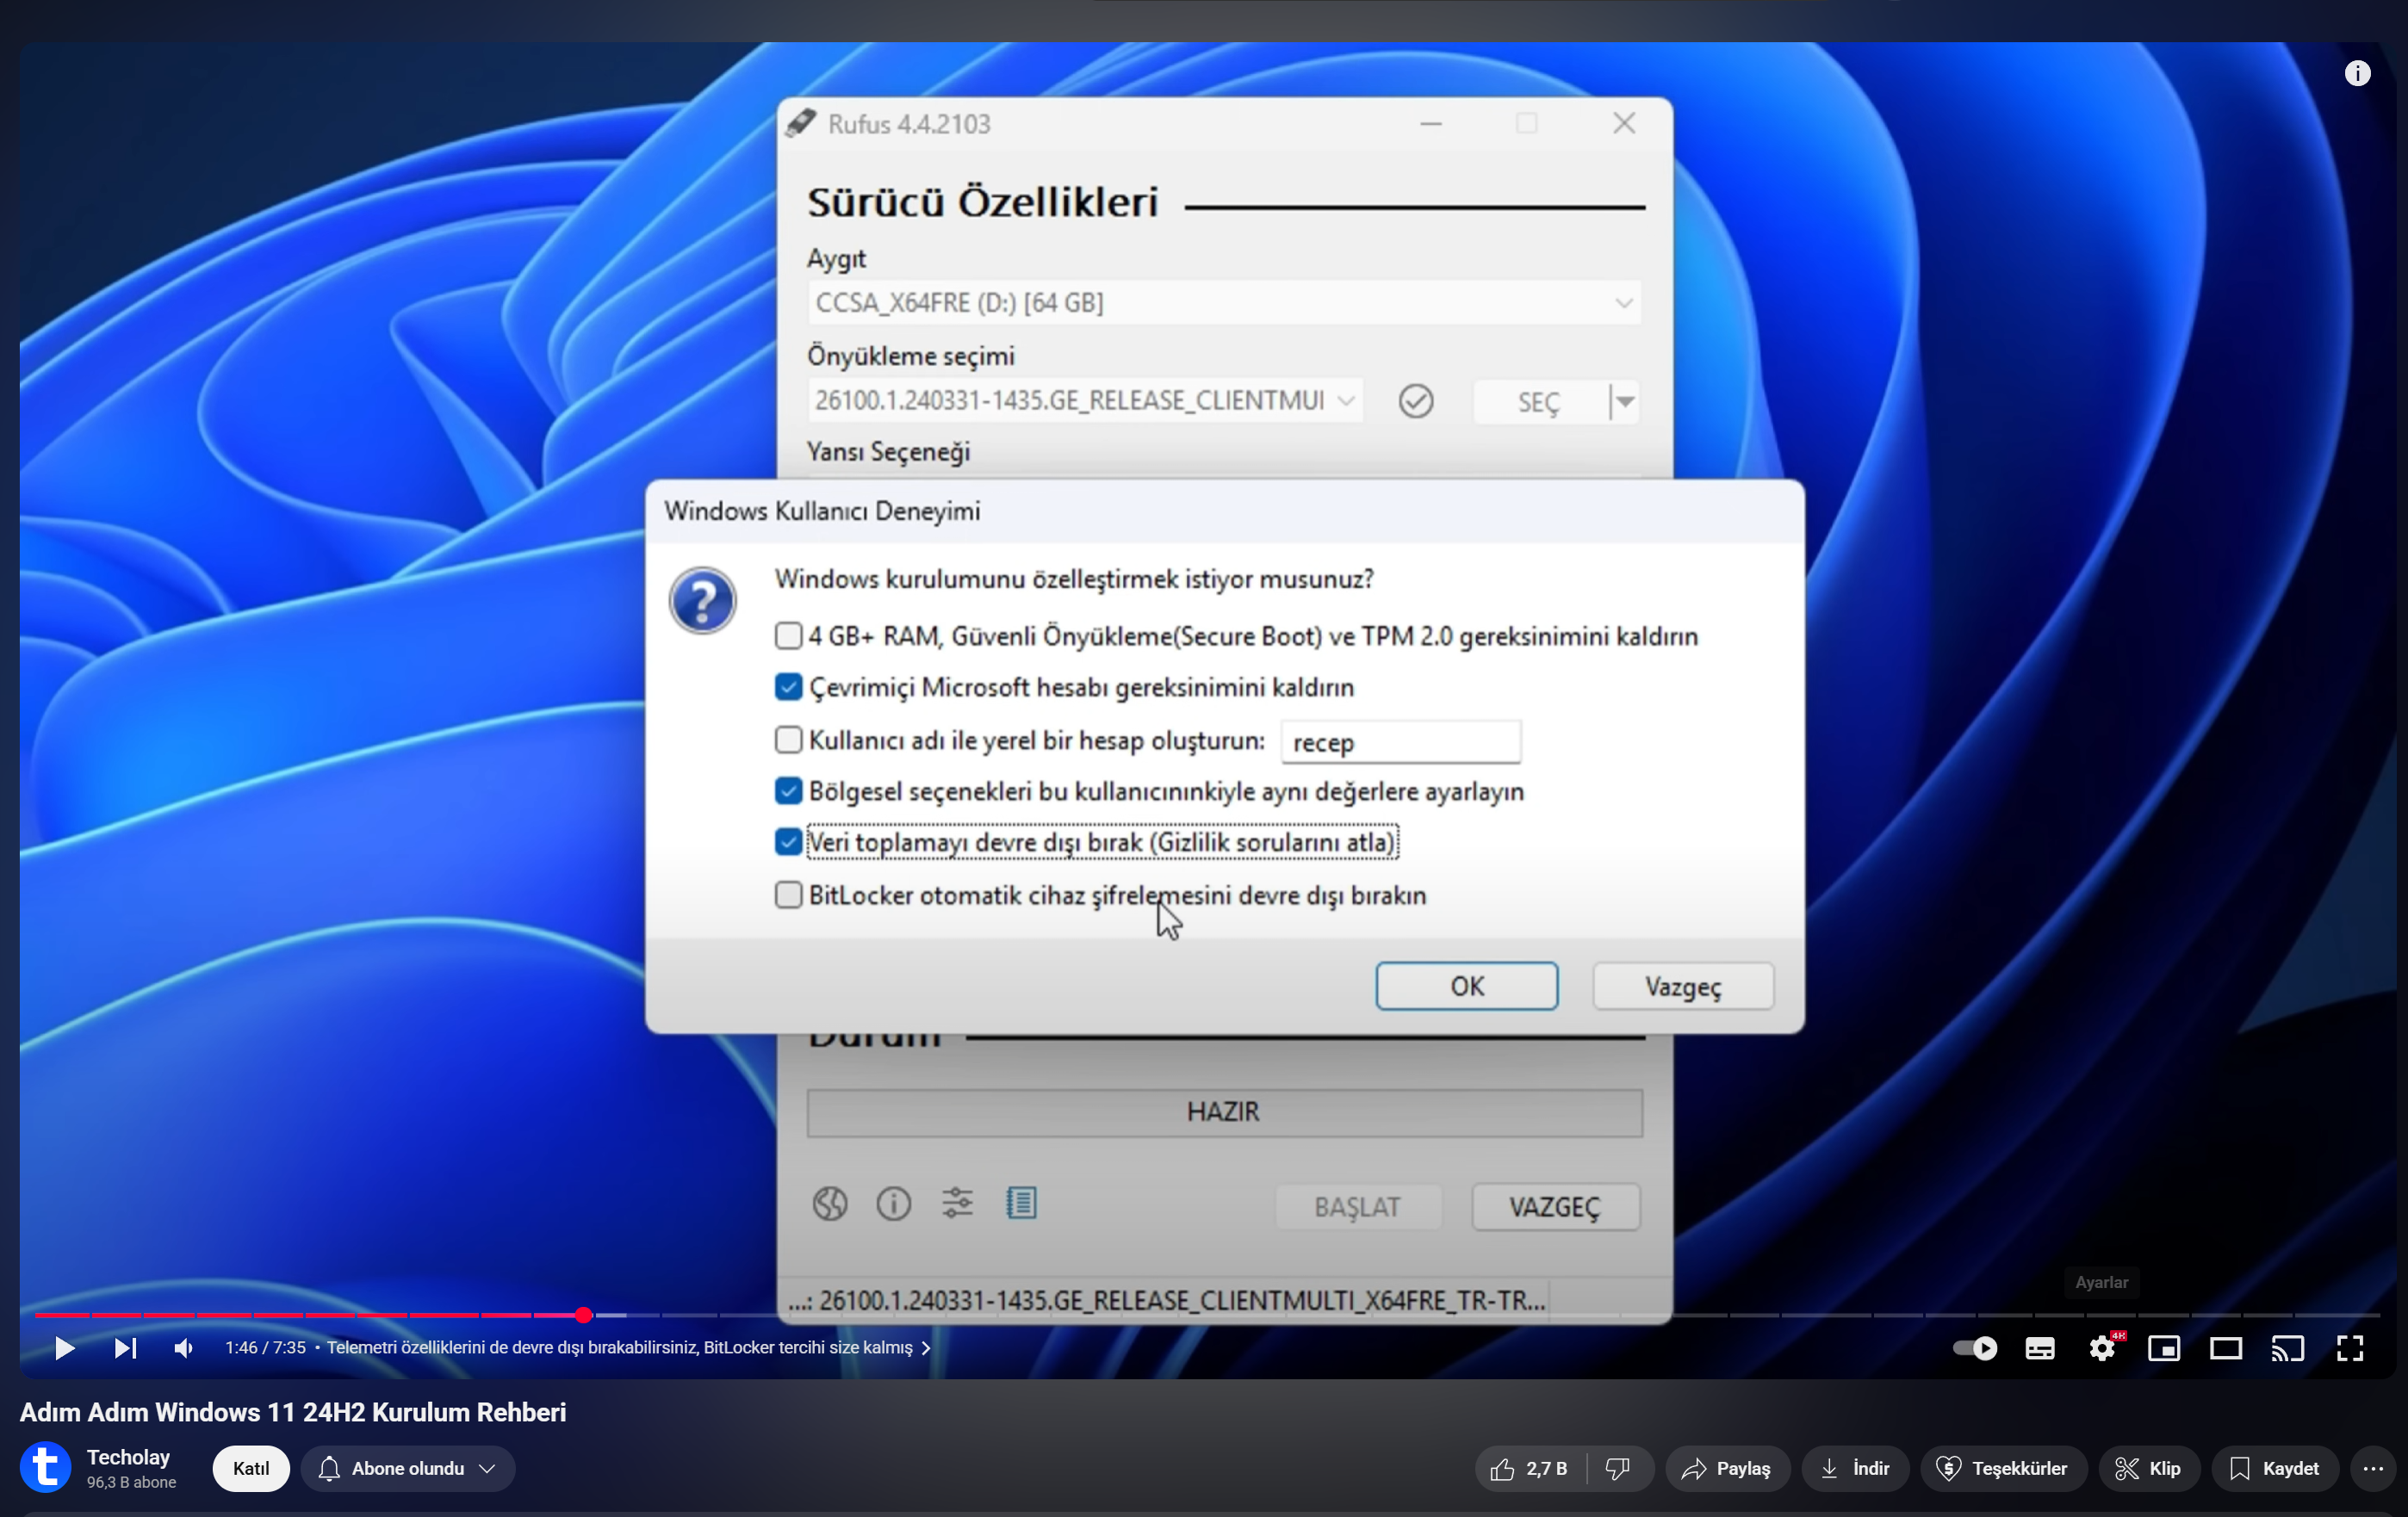Click the 1:46 / 7:35 time display
The image size is (2408, 1517).
[x=265, y=1348]
